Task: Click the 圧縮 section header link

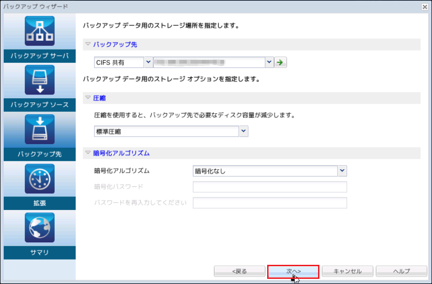Action: 99,98
